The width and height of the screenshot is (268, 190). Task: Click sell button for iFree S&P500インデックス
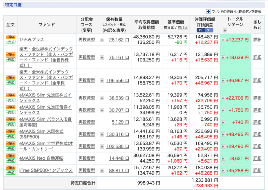click(x=11, y=173)
